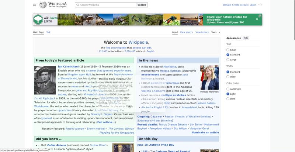Open Russian invasion of Ukraine link
The width and height of the screenshot is (295, 152).
181,117
